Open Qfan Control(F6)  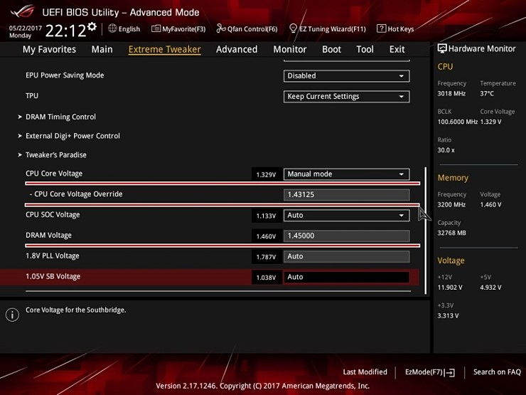247,29
